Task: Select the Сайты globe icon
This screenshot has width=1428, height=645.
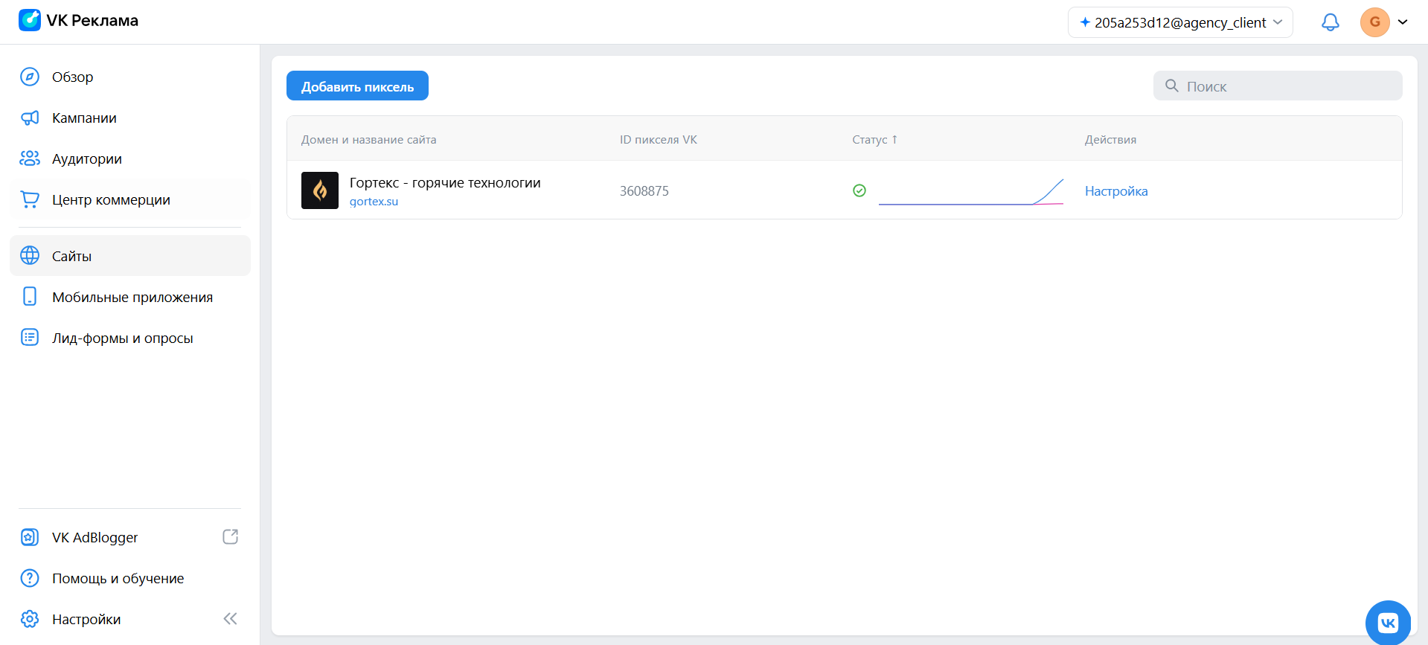Action: point(30,256)
